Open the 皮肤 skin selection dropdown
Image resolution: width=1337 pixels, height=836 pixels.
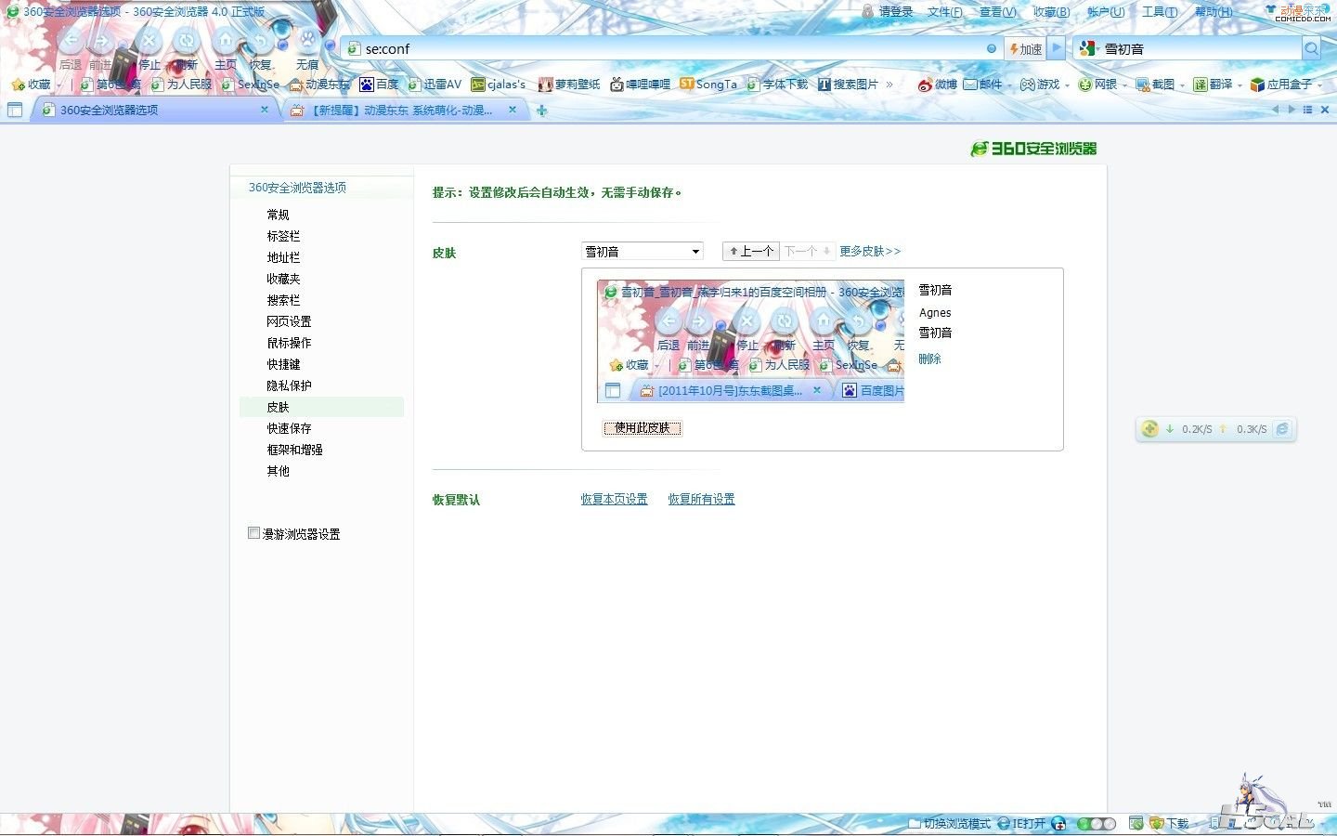click(x=643, y=251)
